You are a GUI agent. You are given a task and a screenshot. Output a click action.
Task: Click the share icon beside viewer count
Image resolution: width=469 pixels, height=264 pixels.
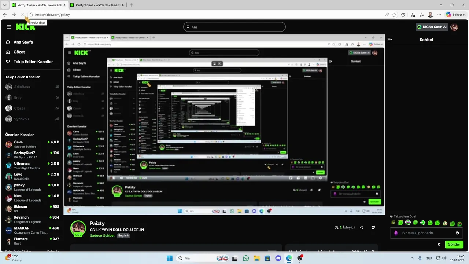click(362, 227)
